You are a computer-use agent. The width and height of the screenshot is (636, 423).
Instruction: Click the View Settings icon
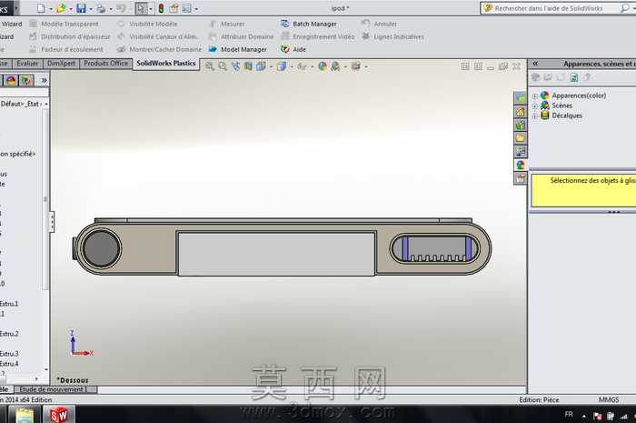(x=356, y=66)
